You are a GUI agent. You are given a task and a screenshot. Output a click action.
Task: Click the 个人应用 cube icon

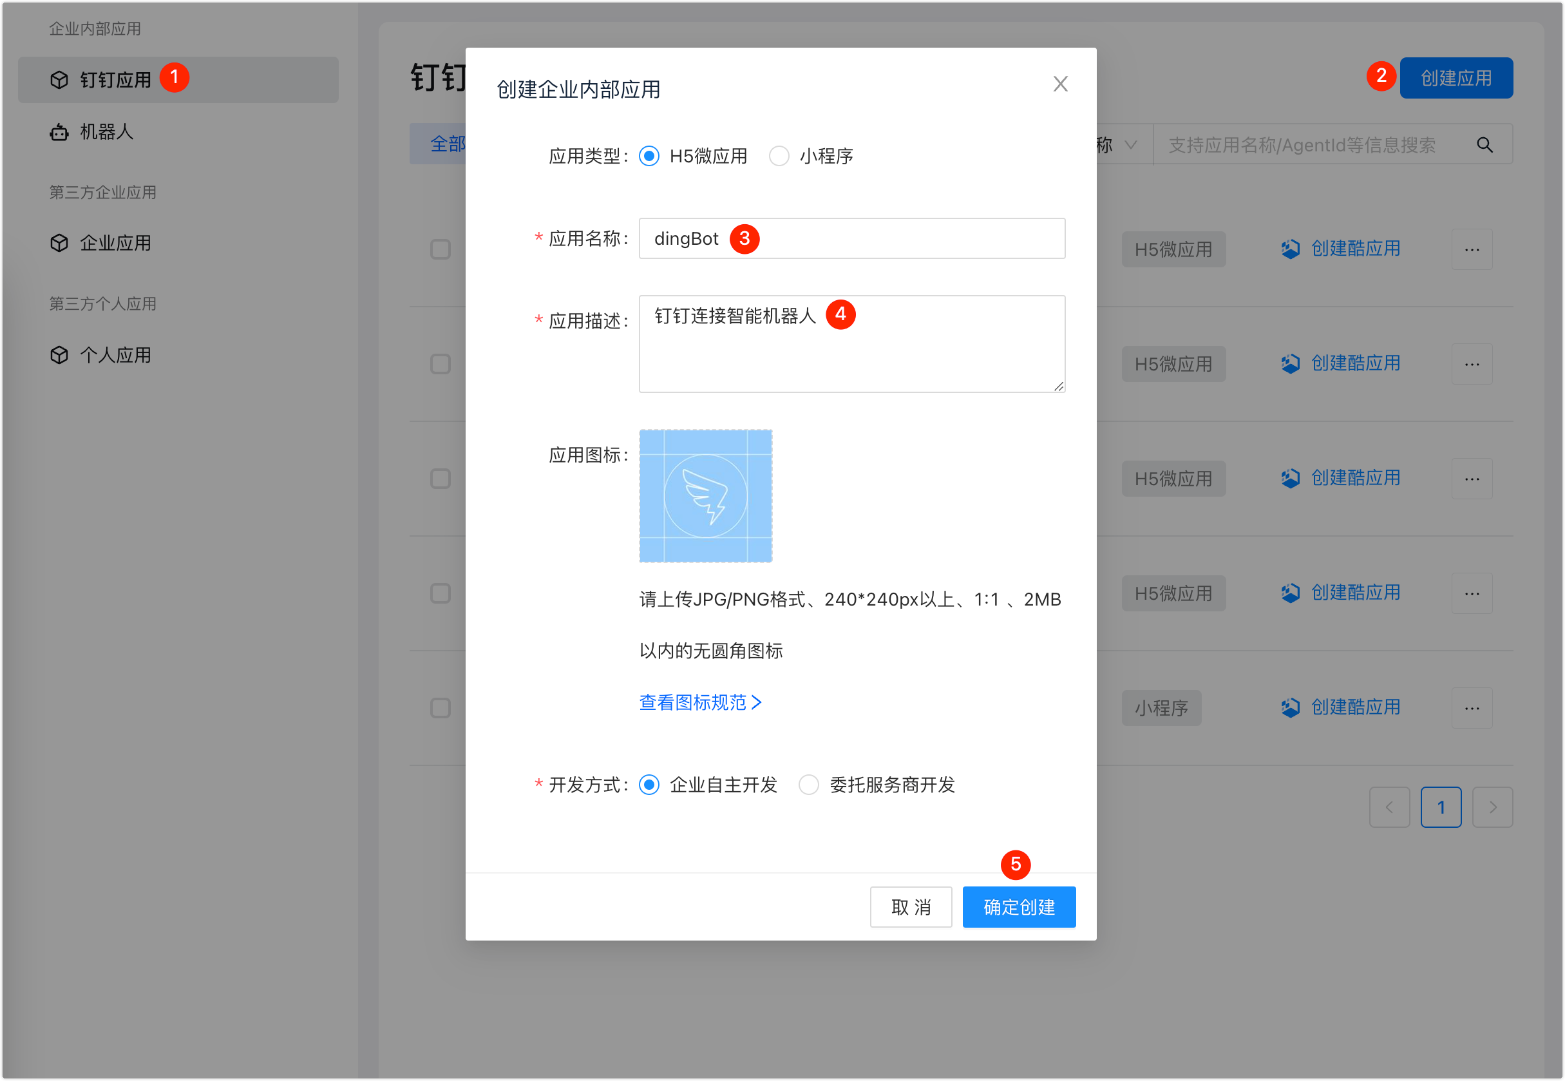(x=59, y=355)
